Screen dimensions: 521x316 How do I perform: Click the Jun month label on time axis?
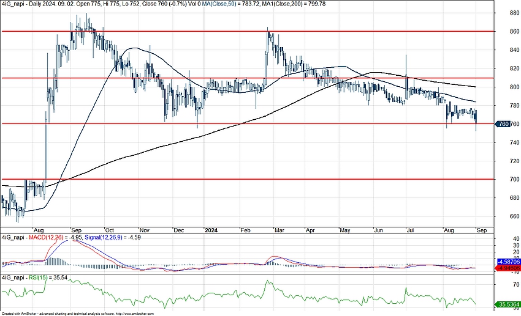[x=378, y=230]
